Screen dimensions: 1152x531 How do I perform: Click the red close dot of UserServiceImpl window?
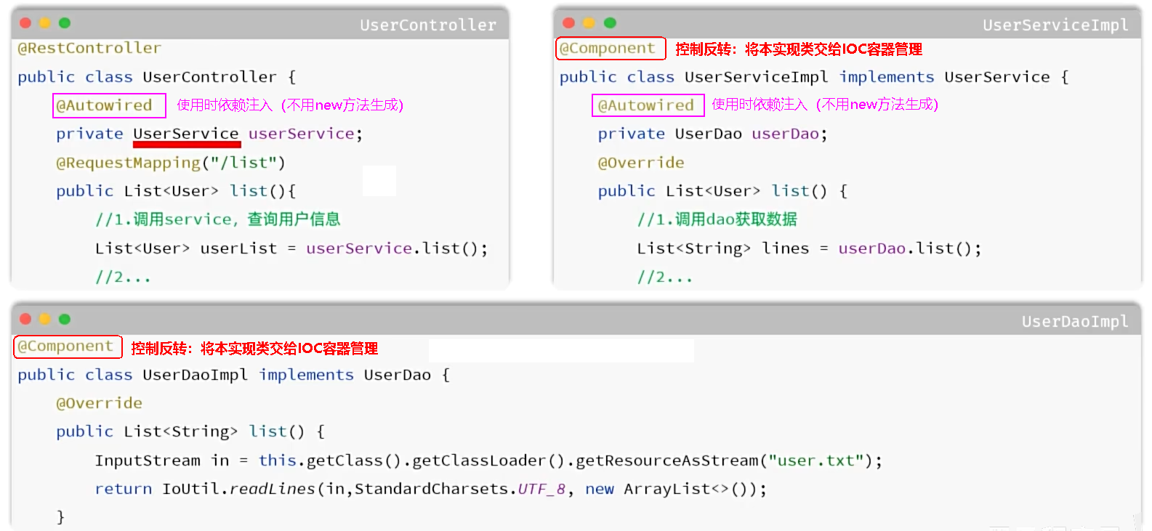point(569,23)
